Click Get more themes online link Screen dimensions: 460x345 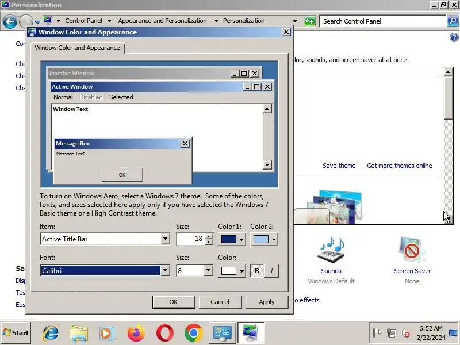[399, 166]
